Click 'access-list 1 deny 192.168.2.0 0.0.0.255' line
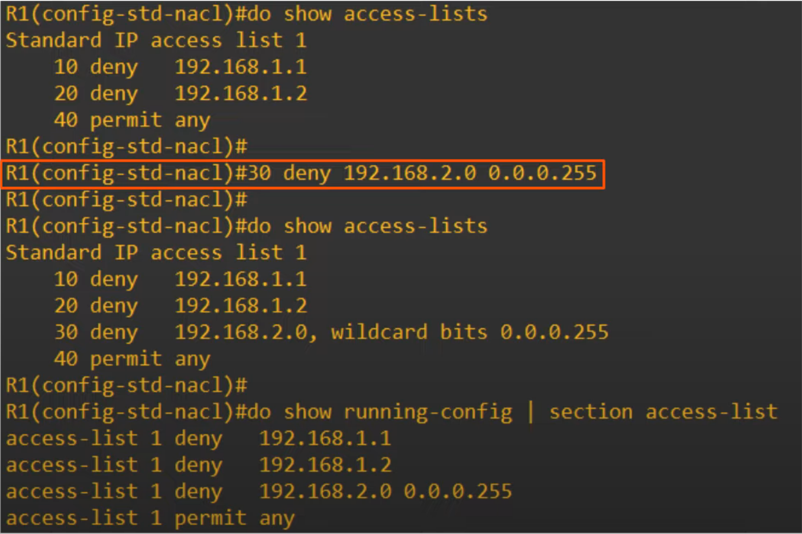This screenshot has height=534, width=802. point(259,492)
